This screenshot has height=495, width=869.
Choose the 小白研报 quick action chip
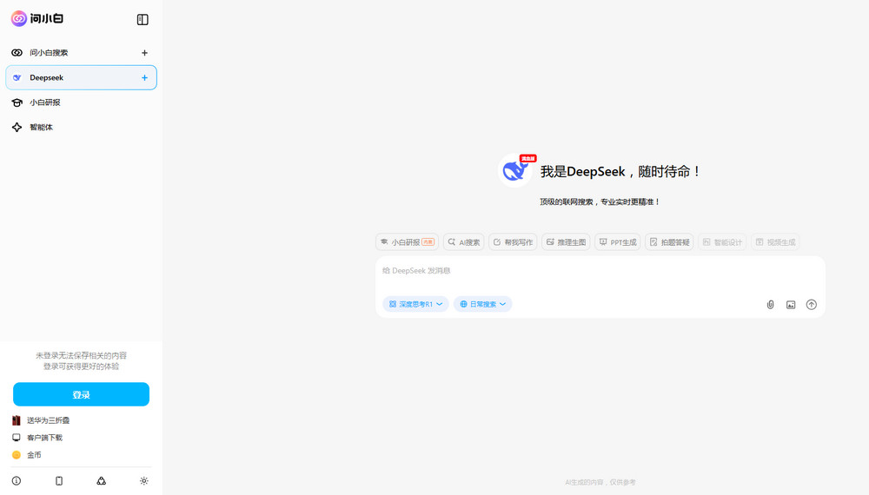[408, 242]
